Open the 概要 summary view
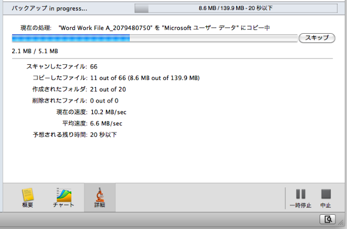The image size is (347, 229). pyautogui.click(x=27, y=197)
